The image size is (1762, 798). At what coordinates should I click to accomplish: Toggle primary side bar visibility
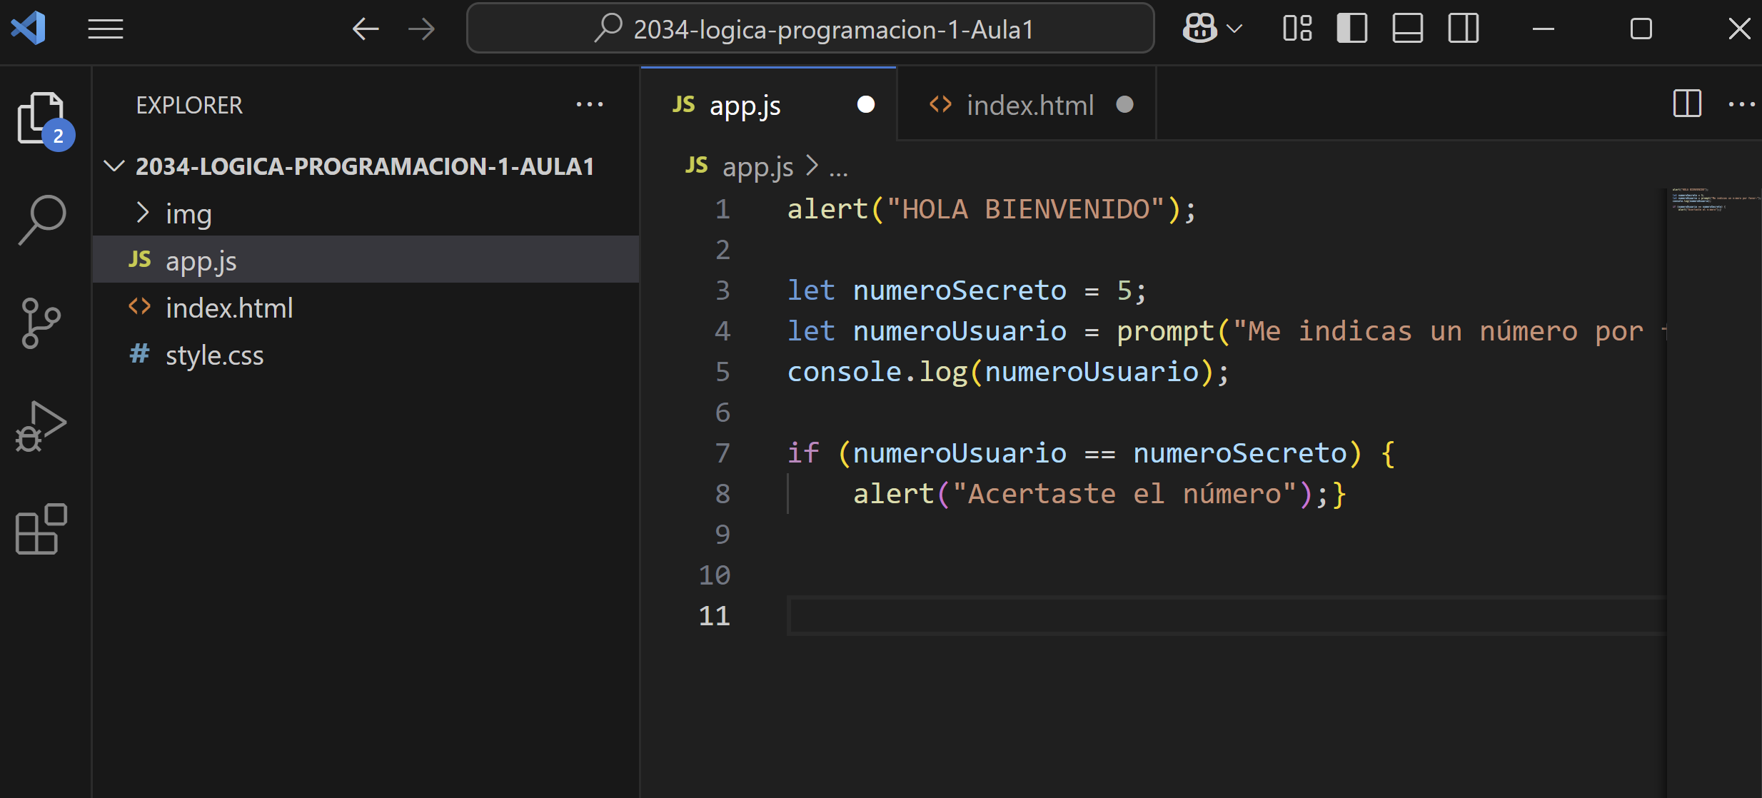coord(1352,29)
